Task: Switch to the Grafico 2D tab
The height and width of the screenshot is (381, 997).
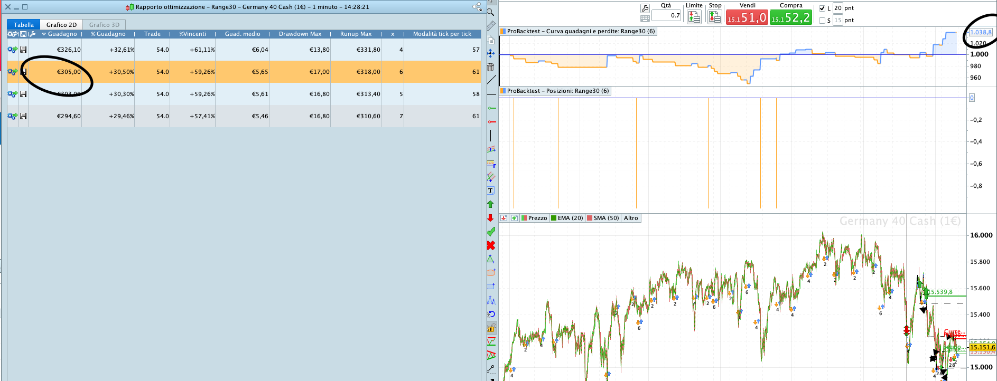Action: point(61,25)
